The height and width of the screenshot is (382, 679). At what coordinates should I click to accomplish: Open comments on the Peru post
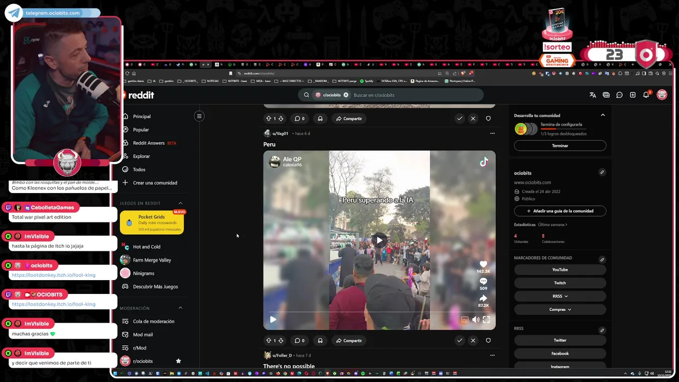[300, 340]
